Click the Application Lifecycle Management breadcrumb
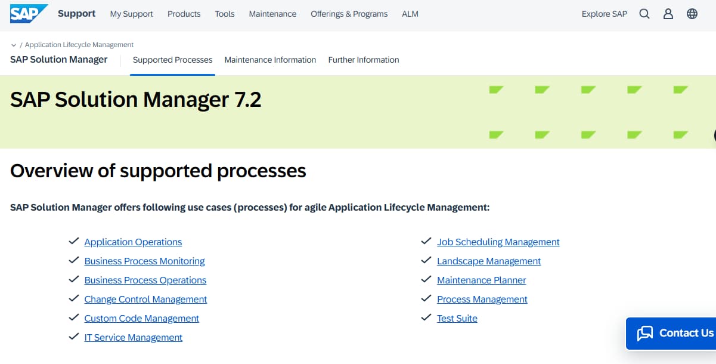The image size is (716, 364). coord(79,44)
